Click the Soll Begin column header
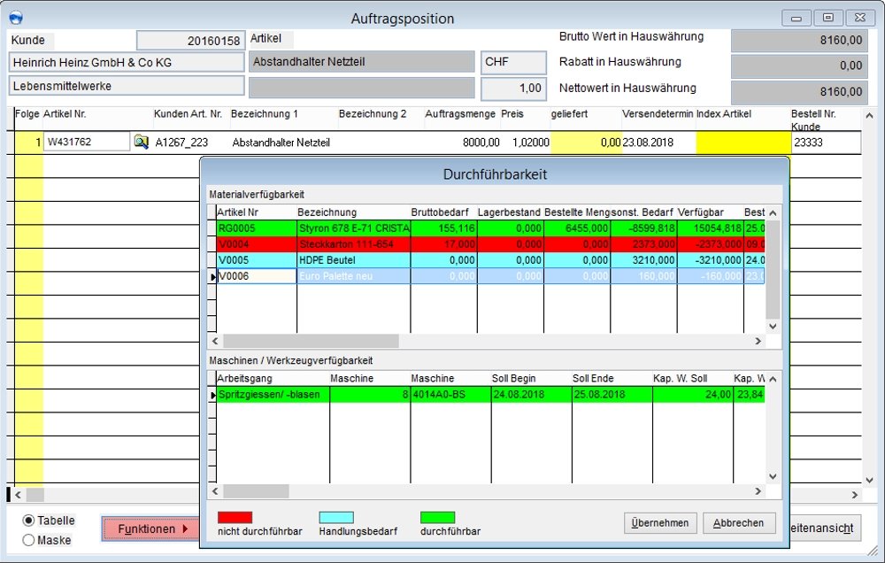 point(532,378)
